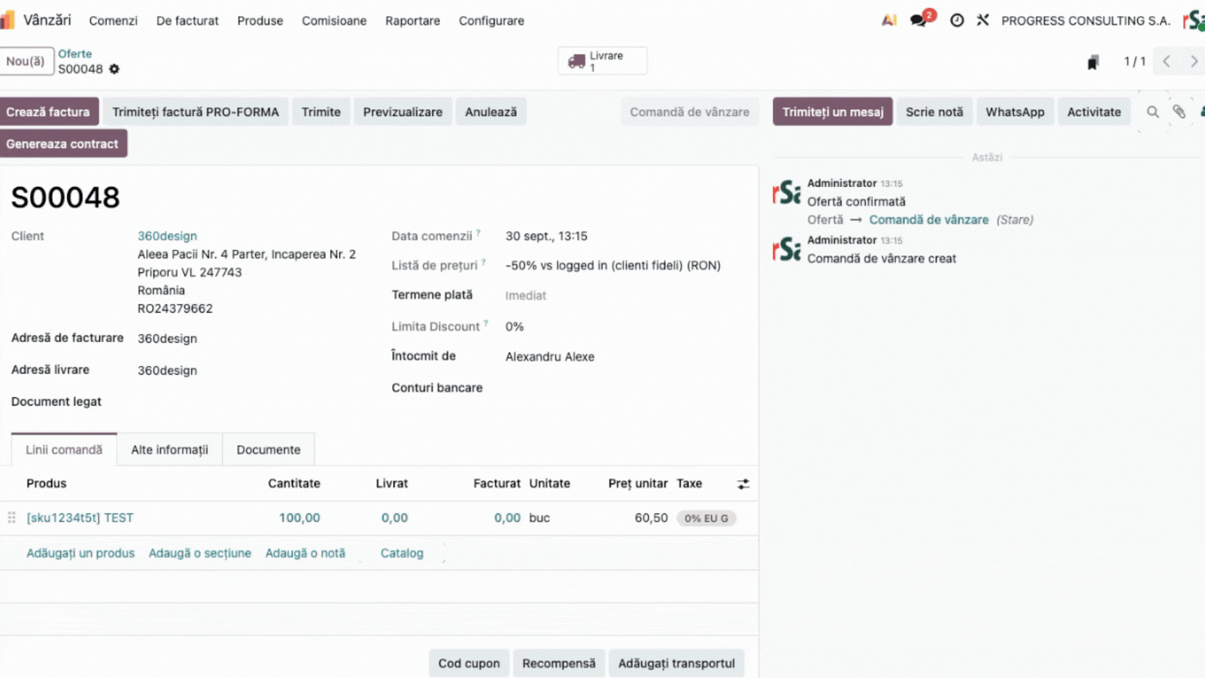This screenshot has height=678, width=1205.
Task: Click Genereaza contract button
Action: [x=62, y=144]
